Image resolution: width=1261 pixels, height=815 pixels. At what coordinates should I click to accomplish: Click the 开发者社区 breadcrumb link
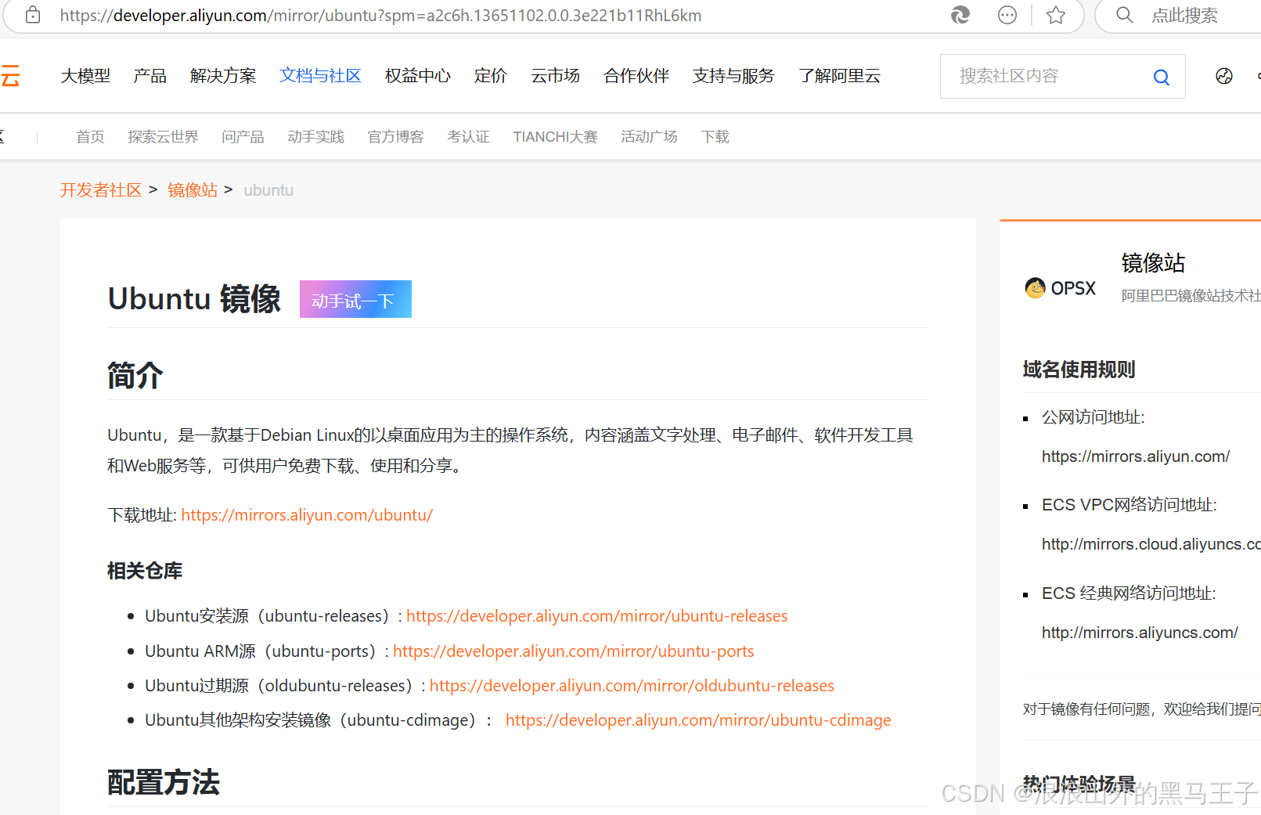coord(101,190)
